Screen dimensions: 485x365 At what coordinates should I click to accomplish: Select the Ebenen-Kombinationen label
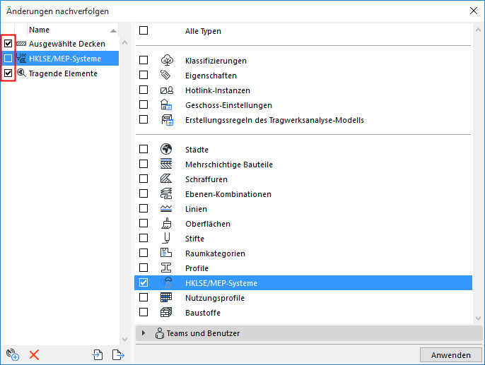point(228,194)
